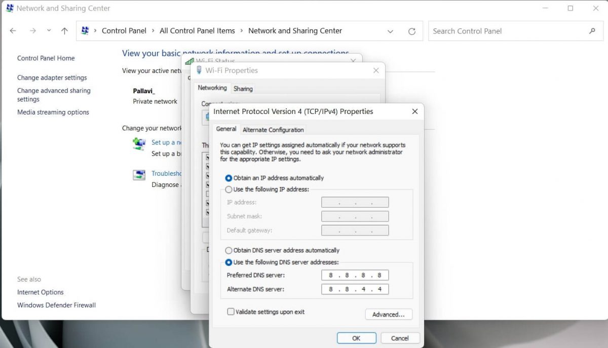Viewport: 608px width, 348px height.
Task: Click inside the Preferred DNS server field
Action: [x=355, y=275]
